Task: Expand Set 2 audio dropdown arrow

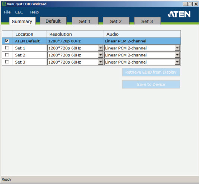Action: click(177, 55)
